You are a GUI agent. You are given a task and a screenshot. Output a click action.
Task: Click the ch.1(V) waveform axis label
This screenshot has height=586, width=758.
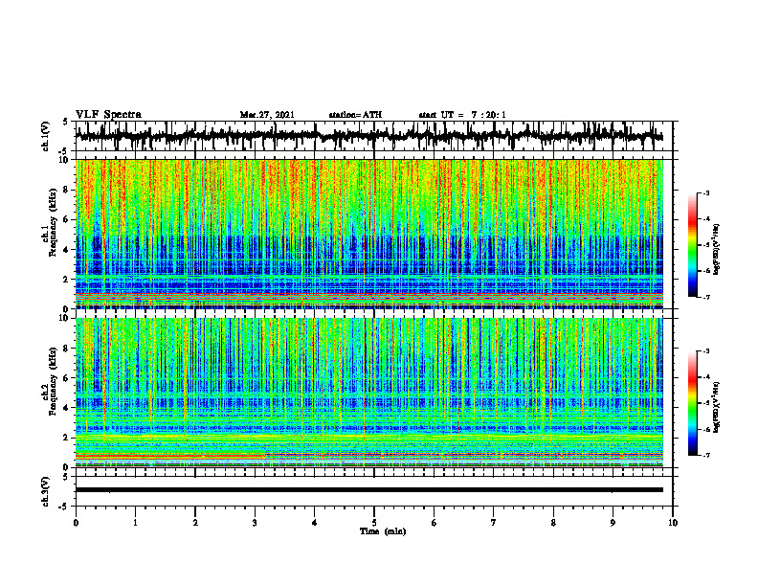(46, 136)
